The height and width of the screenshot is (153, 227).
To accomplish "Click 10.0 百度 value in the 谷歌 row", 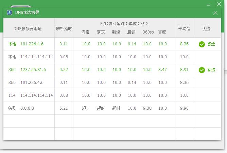I will click(x=162, y=108).
